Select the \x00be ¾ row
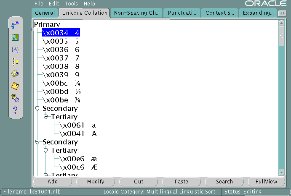This screenshot has height=196, width=291. click(61, 100)
